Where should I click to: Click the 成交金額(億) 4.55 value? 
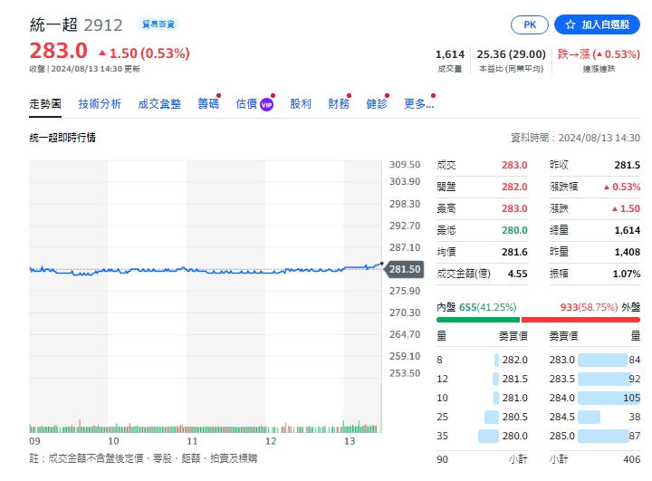click(x=518, y=274)
